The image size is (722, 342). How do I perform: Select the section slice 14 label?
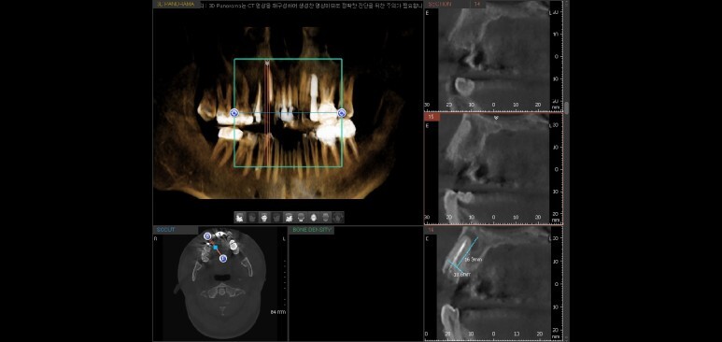[x=476, y=4]
